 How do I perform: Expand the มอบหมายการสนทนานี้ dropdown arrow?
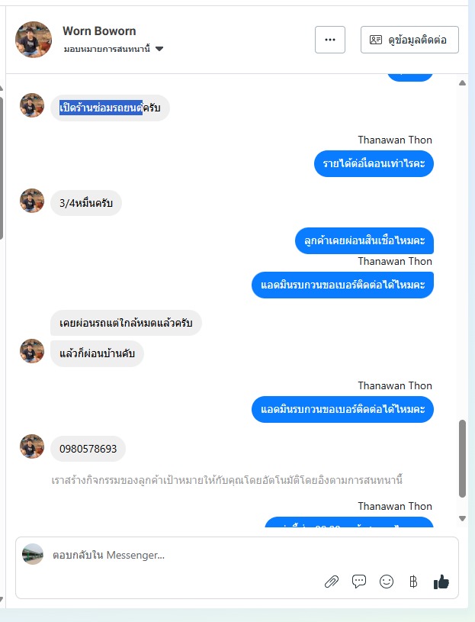[159, 49]
